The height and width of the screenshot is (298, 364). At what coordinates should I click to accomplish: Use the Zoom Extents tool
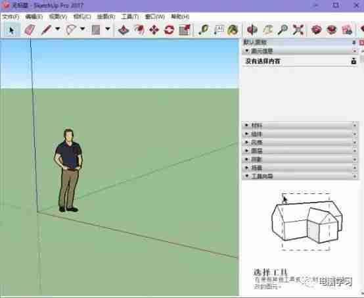click(298, 30)
